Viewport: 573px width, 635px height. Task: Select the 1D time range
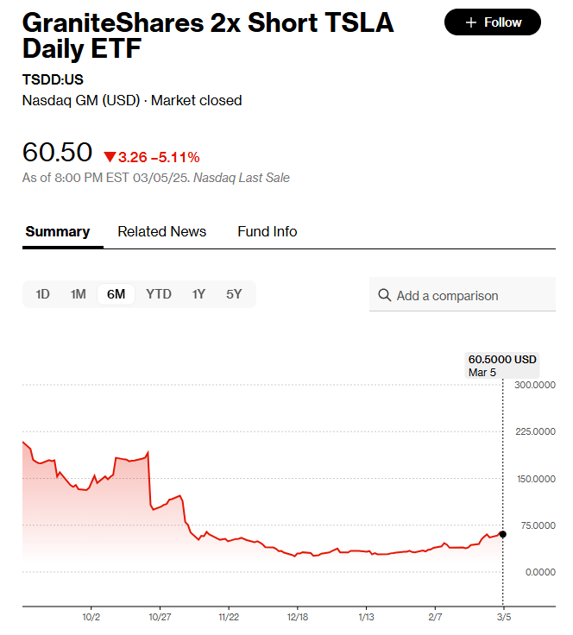click(x=42, y=294)
